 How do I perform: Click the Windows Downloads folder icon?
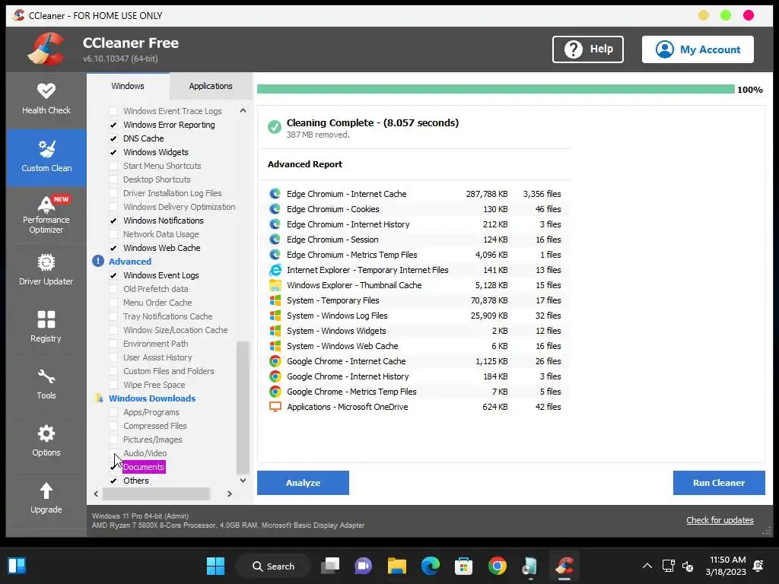(x=99, y=398)
